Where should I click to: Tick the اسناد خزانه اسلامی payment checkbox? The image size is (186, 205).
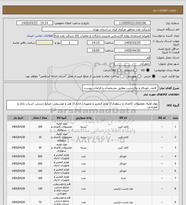(122, 76)
